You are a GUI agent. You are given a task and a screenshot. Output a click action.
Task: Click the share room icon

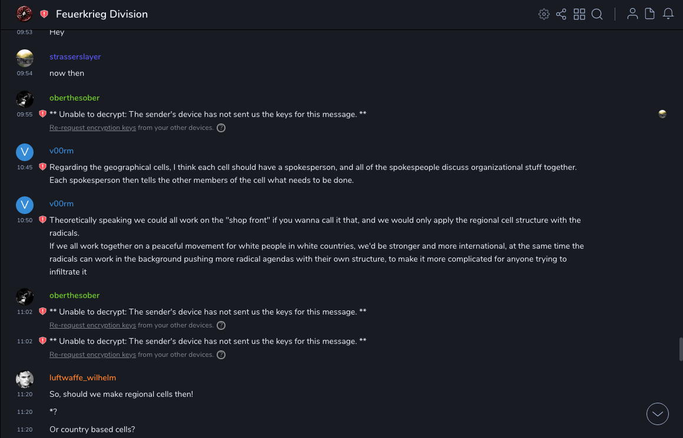point(561,14)
